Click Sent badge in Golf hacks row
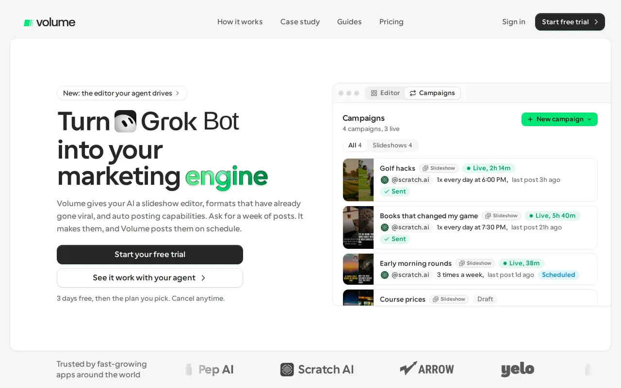 395,192
